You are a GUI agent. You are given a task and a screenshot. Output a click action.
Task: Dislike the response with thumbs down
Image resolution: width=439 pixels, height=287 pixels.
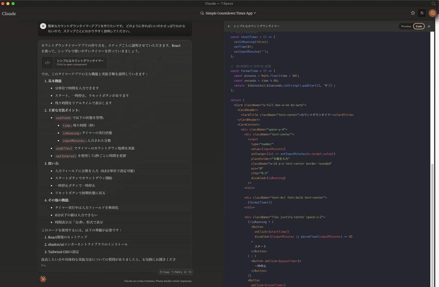tap(190, 272)
